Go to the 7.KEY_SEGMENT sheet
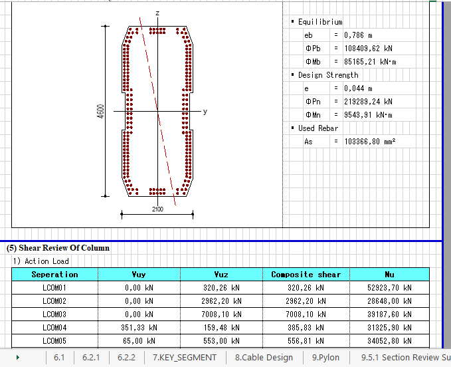 (185, 358)
